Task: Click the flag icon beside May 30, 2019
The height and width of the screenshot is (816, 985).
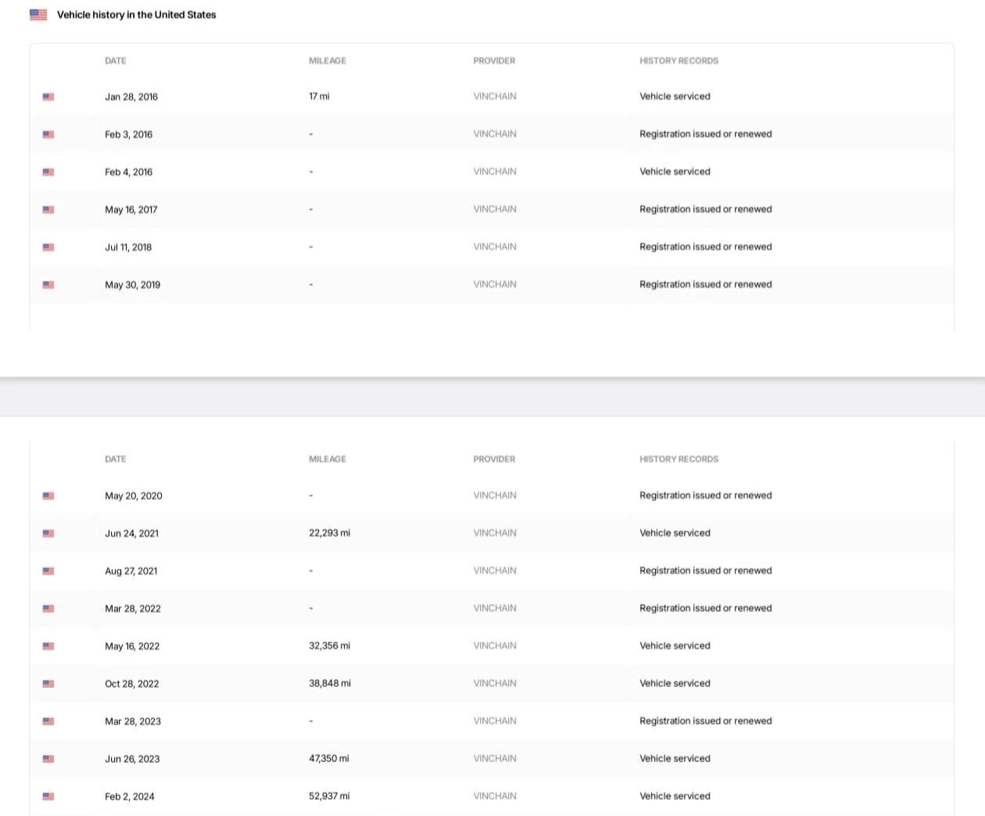Action: (x=48, y=285)
